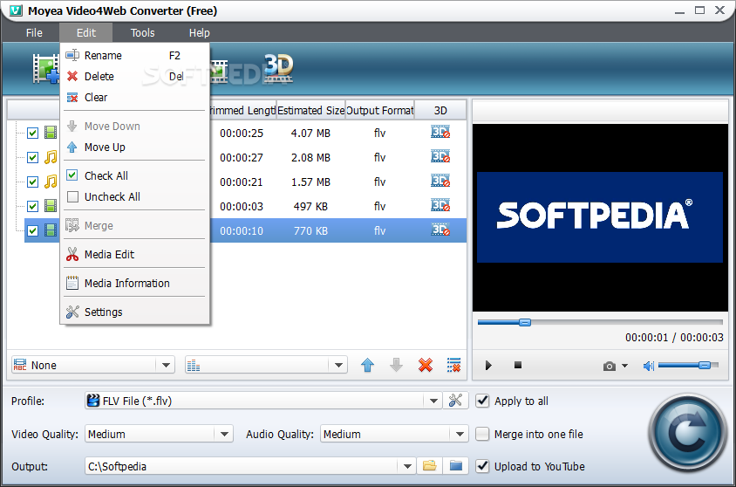This screenshot has width=736, height=487.
Task: Select Check All menu entry
Action: [134, 175]
